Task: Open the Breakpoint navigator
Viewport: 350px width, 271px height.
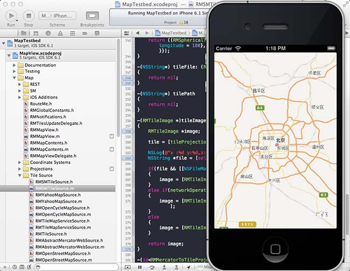Action: pos(85,33)
